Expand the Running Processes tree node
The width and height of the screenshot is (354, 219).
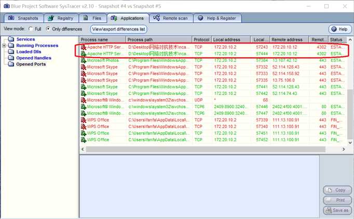click(4, 46)
